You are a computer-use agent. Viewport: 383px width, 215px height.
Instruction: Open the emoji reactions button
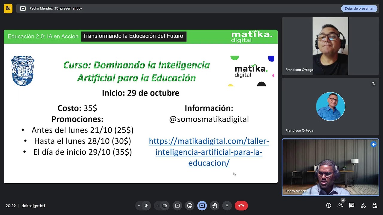click(190, 205)
